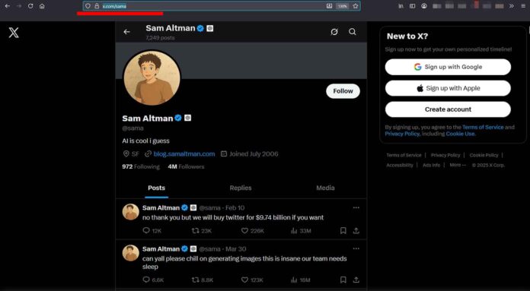Open the verified badge beside profile name

point(178,118)
